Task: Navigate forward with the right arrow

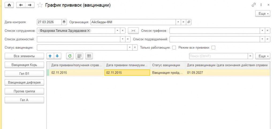Action: coord(30,5)
